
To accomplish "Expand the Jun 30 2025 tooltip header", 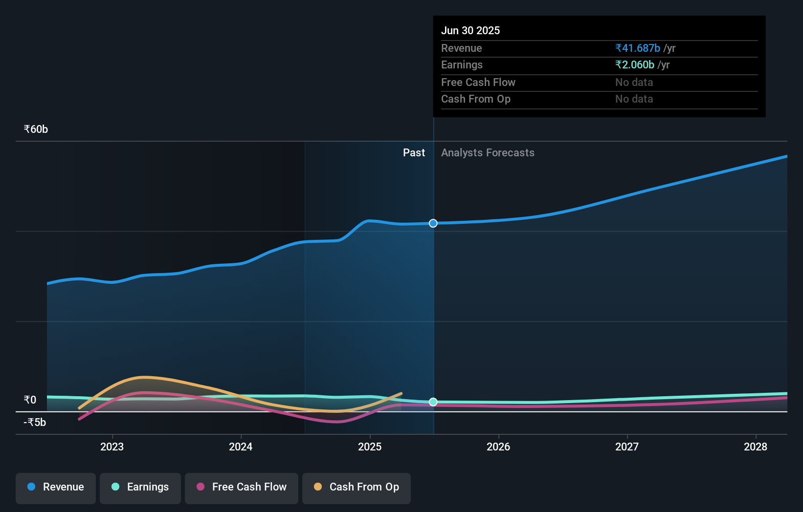I will [x=470, y=30].
